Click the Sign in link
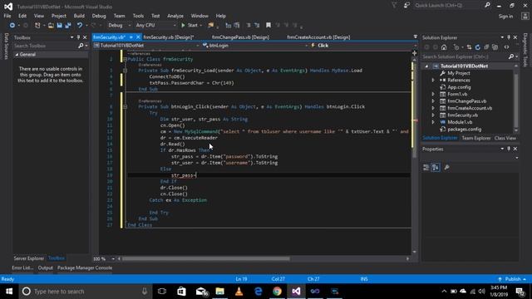The width and height of the screenshot is (532, 299). (x=505, y=17)
